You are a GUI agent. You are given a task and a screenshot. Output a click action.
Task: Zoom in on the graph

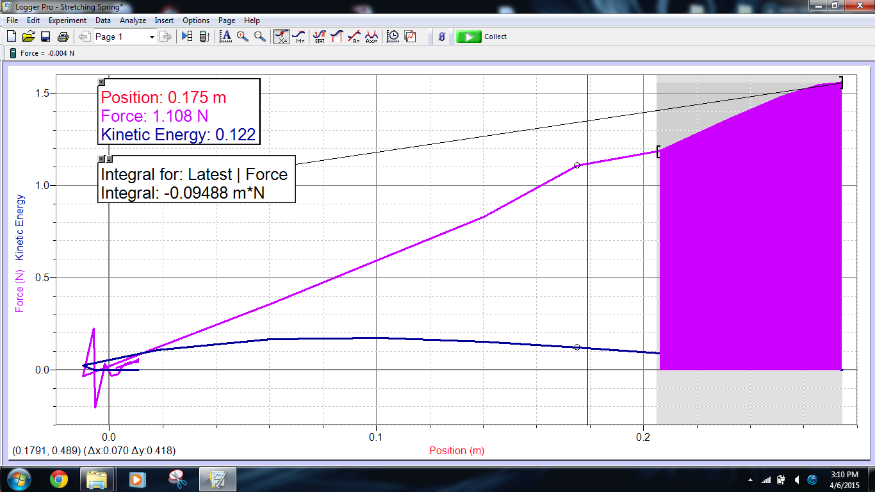[241, 37]
